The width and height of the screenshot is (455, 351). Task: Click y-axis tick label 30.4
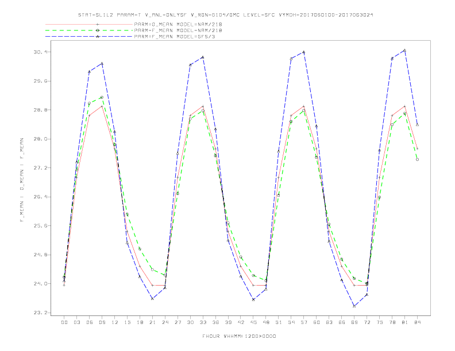coord(40,52)
